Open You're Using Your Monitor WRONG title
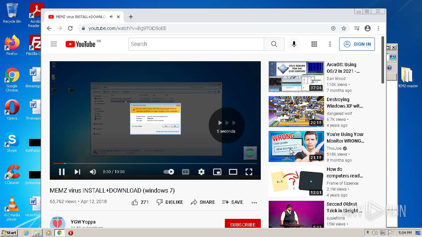Screen dimensions: 422x237 click(x=345, y=138)
